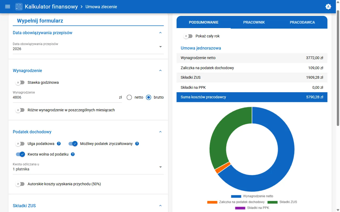Select the netto radio button
The width and height of the screenshot is (340, 212).
[129, 97]
